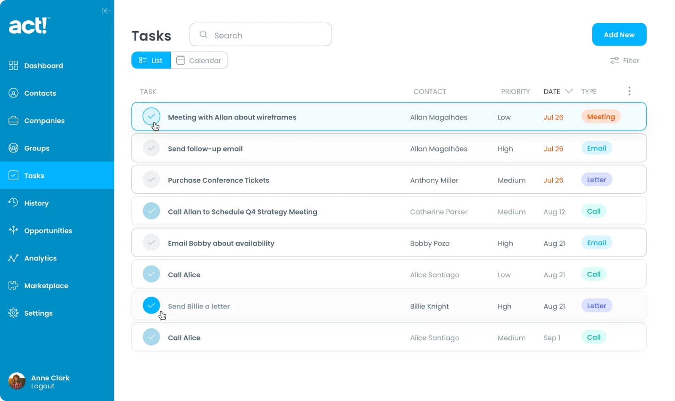Viewport: 675px width, 401px height.
Task: Open the Companies section
Action: [44, 120]
